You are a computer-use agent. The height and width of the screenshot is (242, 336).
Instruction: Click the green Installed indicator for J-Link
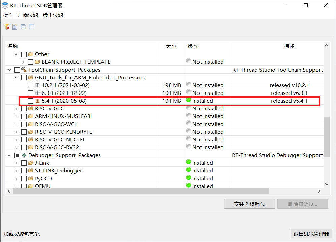coord(189,162)
